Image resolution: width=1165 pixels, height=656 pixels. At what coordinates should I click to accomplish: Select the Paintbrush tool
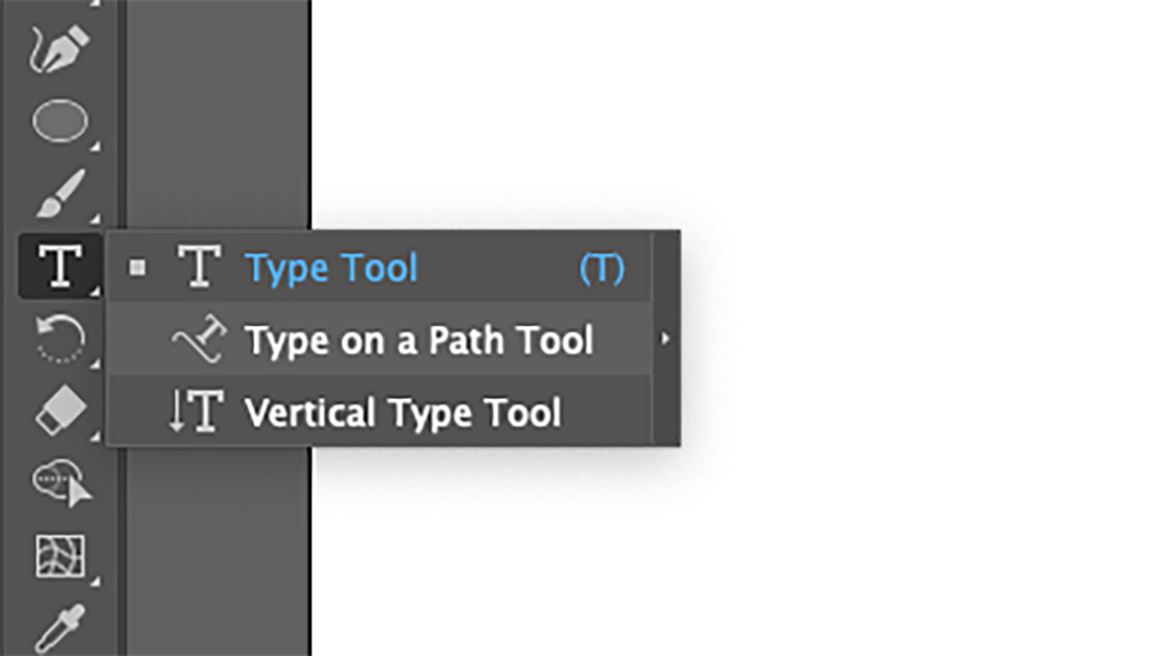click(60, 193)
